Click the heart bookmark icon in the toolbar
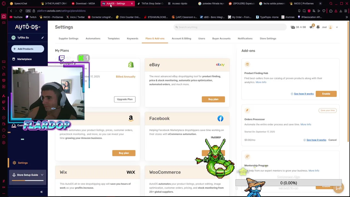This screenshot has height=197, width=350. (324, 11)
